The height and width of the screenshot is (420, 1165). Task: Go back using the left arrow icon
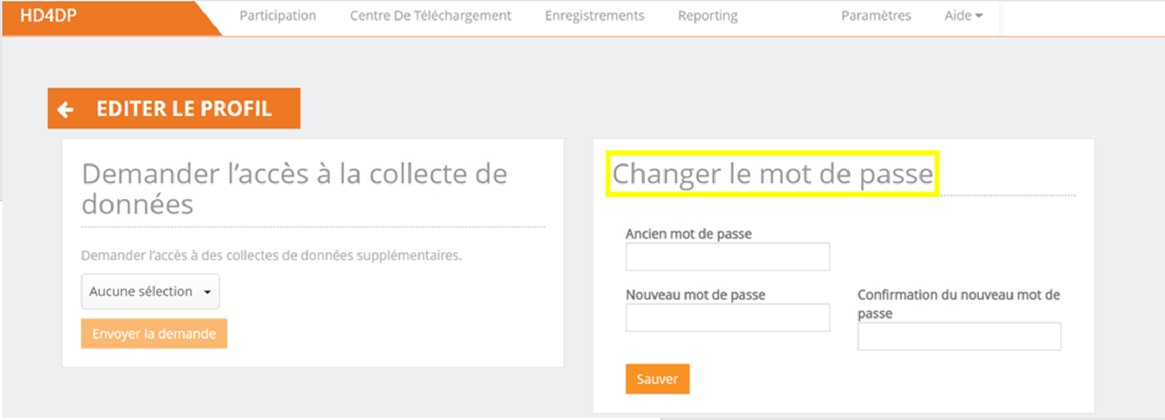(x=66, y=109)
